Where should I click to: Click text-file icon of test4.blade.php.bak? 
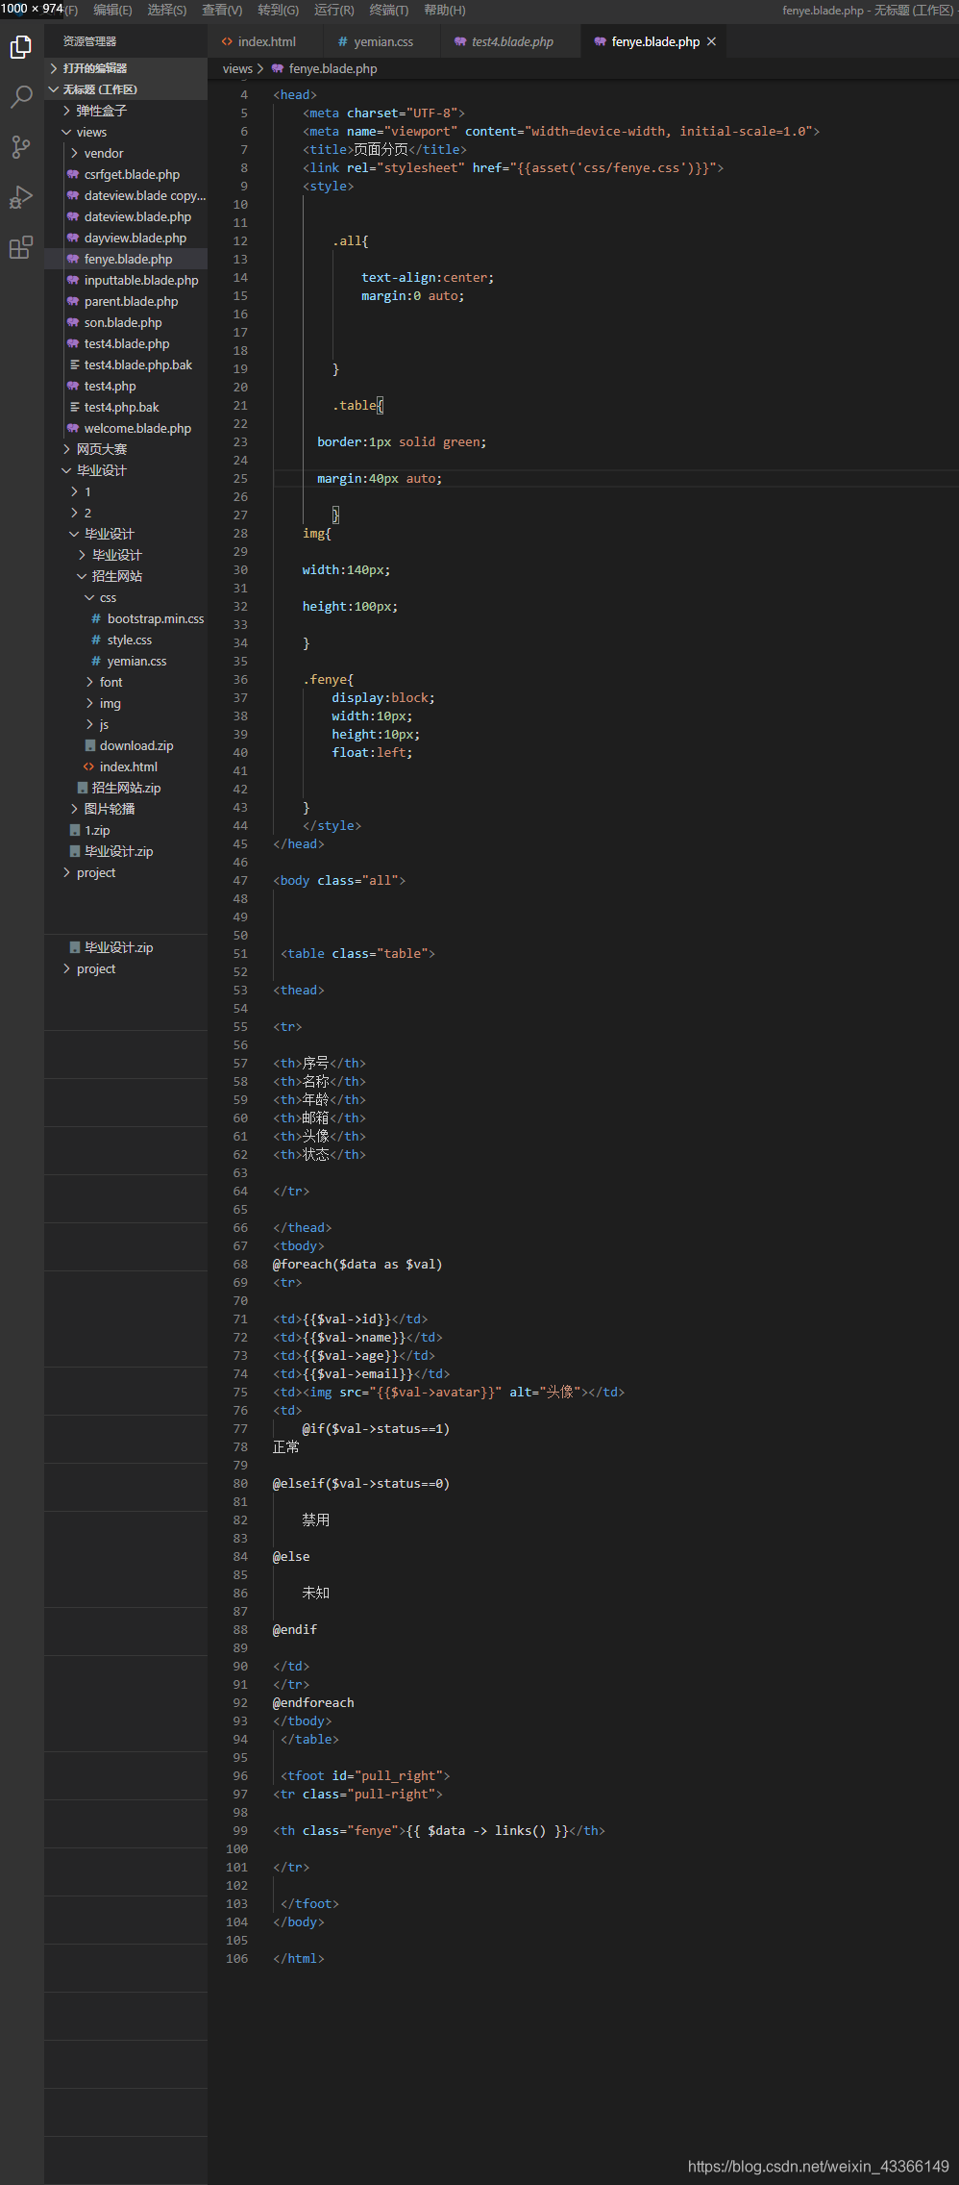pyautogui.click(x=74, y=364)
